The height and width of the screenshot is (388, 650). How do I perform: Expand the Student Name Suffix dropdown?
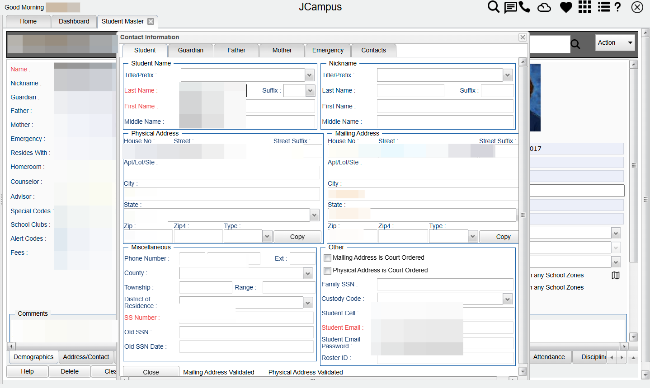[310, 91]
